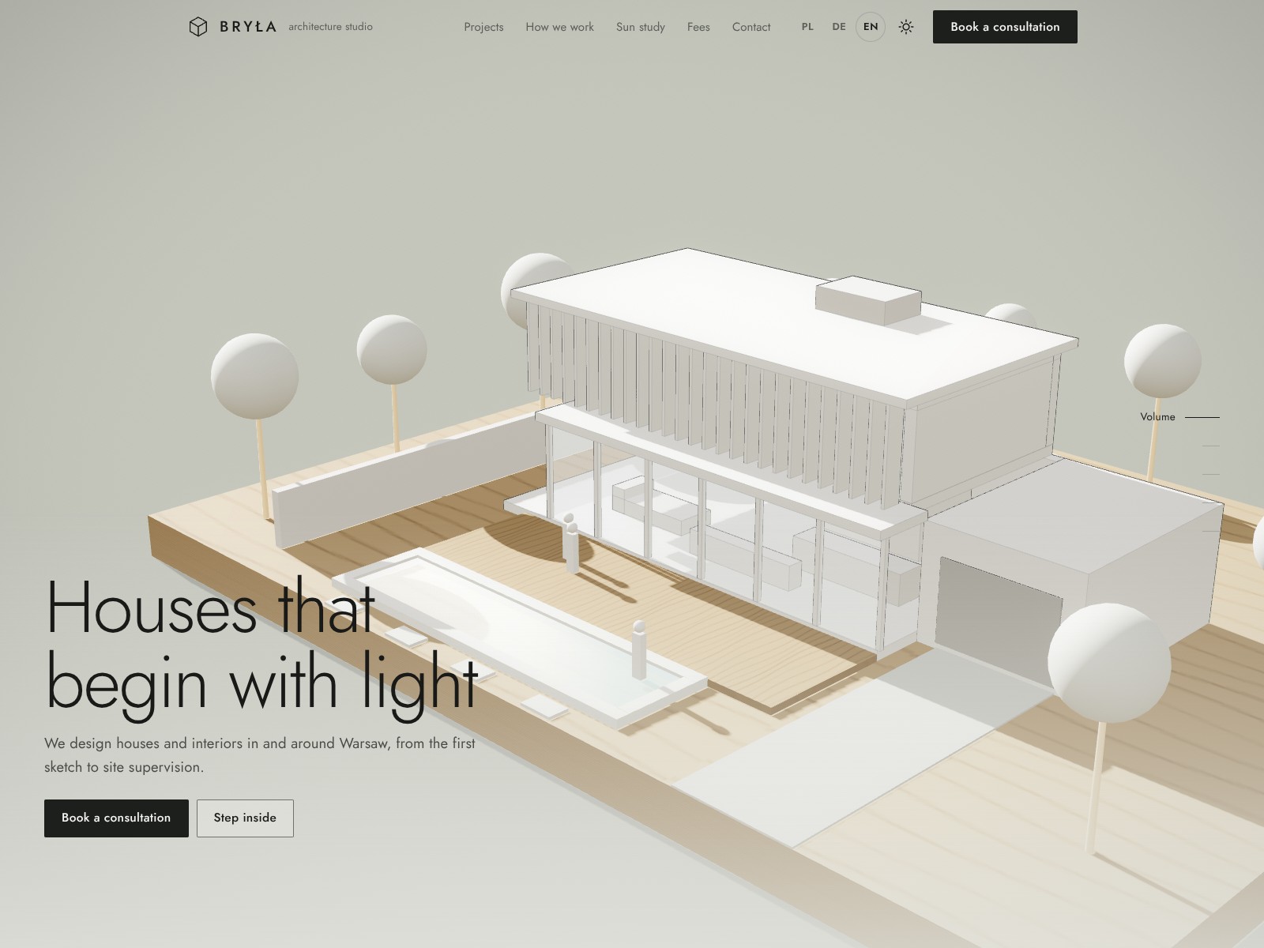Click Book a consultation in the header
The height and width of the screenshot is (948, 1264).
coord(1005,27)
